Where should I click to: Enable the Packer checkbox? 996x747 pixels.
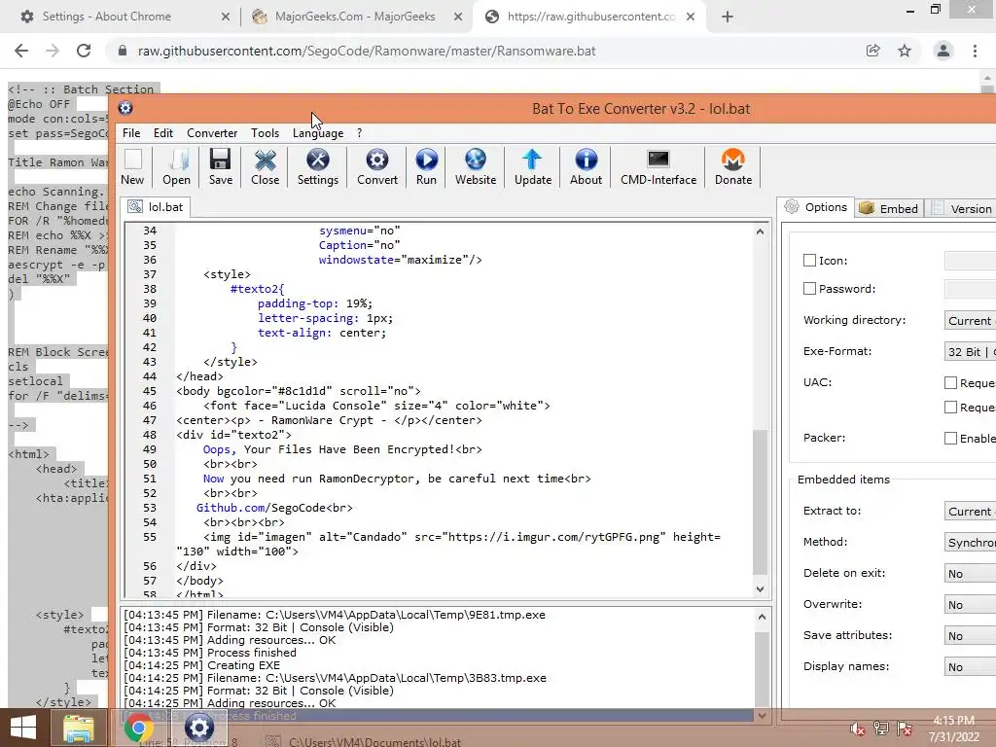point(950,438)
